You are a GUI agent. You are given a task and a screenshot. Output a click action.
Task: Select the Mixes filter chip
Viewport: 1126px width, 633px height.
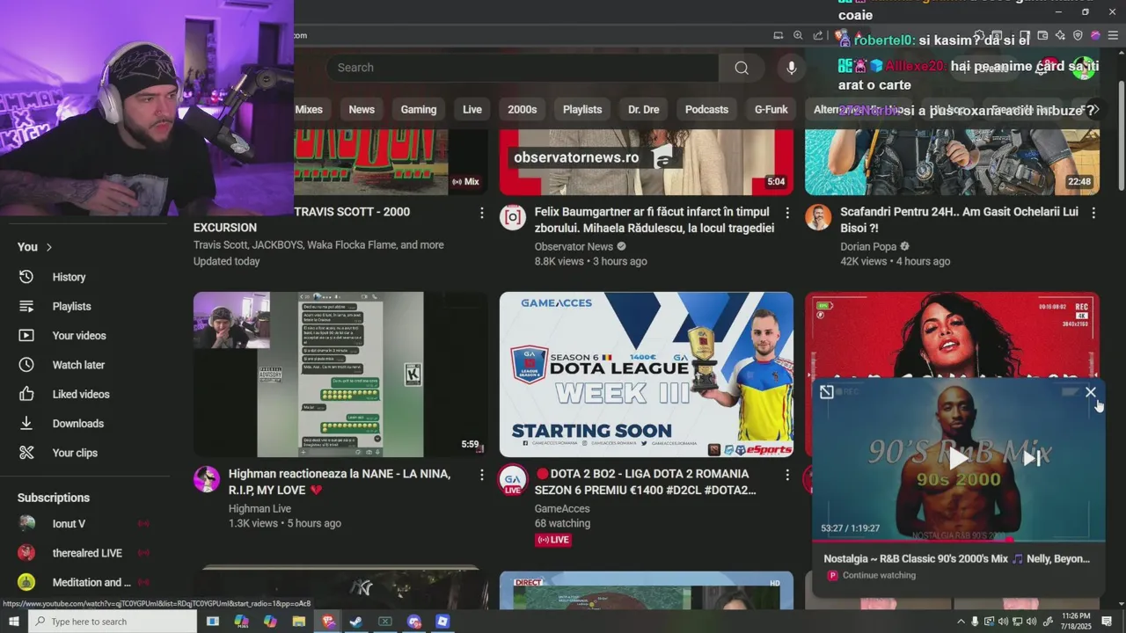(x=309, y=110)
